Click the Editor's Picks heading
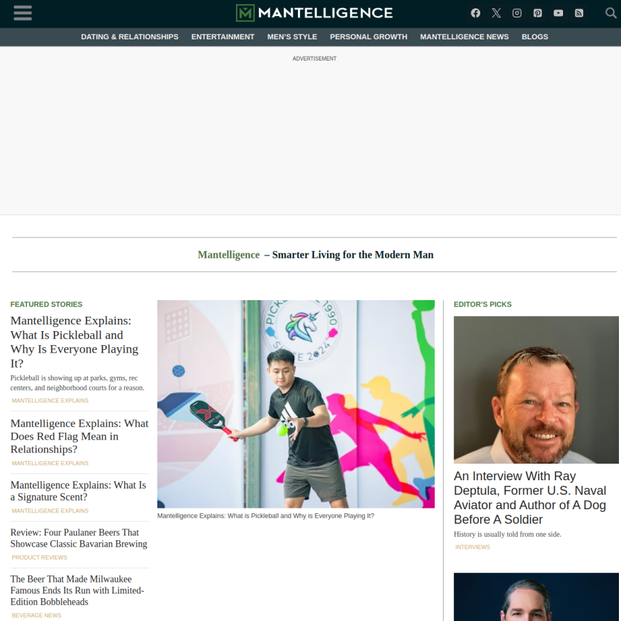Screen dimensions: 621x621 (x=482, y=304)
